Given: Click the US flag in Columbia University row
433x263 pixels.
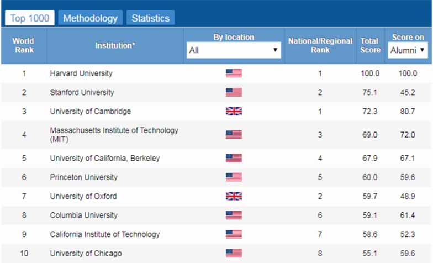Looking at the screenshot, I should click(234, 215).
